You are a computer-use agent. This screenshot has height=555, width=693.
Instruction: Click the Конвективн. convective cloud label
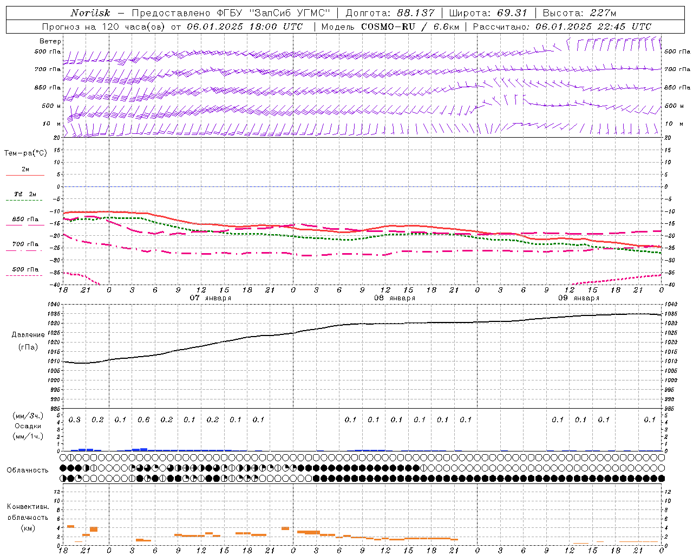[28, 507]
